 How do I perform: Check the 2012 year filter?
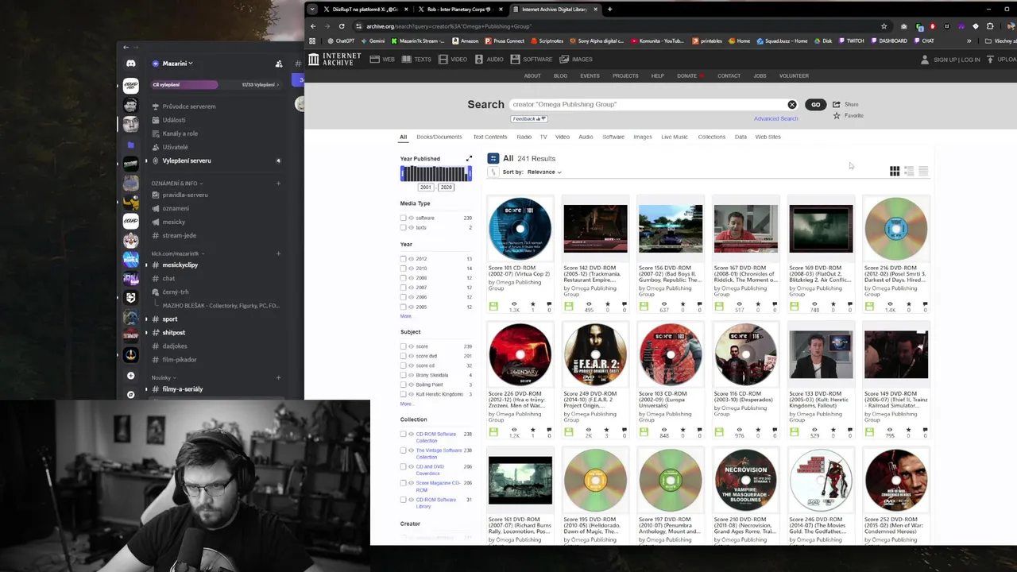(x=404, y=259)
